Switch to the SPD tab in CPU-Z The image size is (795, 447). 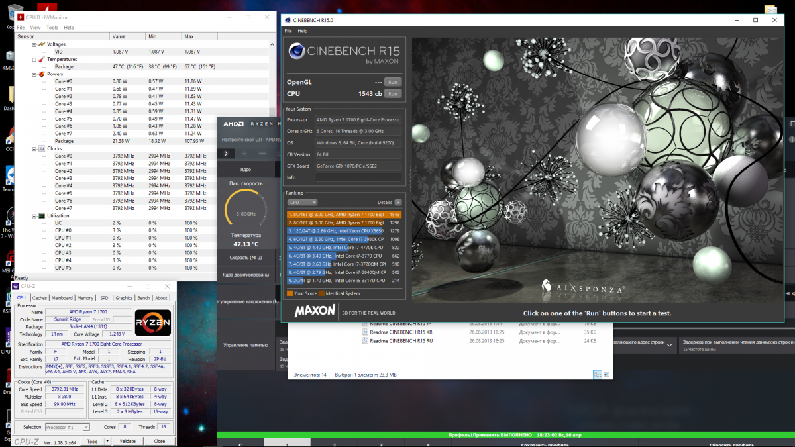pos(104,298)
